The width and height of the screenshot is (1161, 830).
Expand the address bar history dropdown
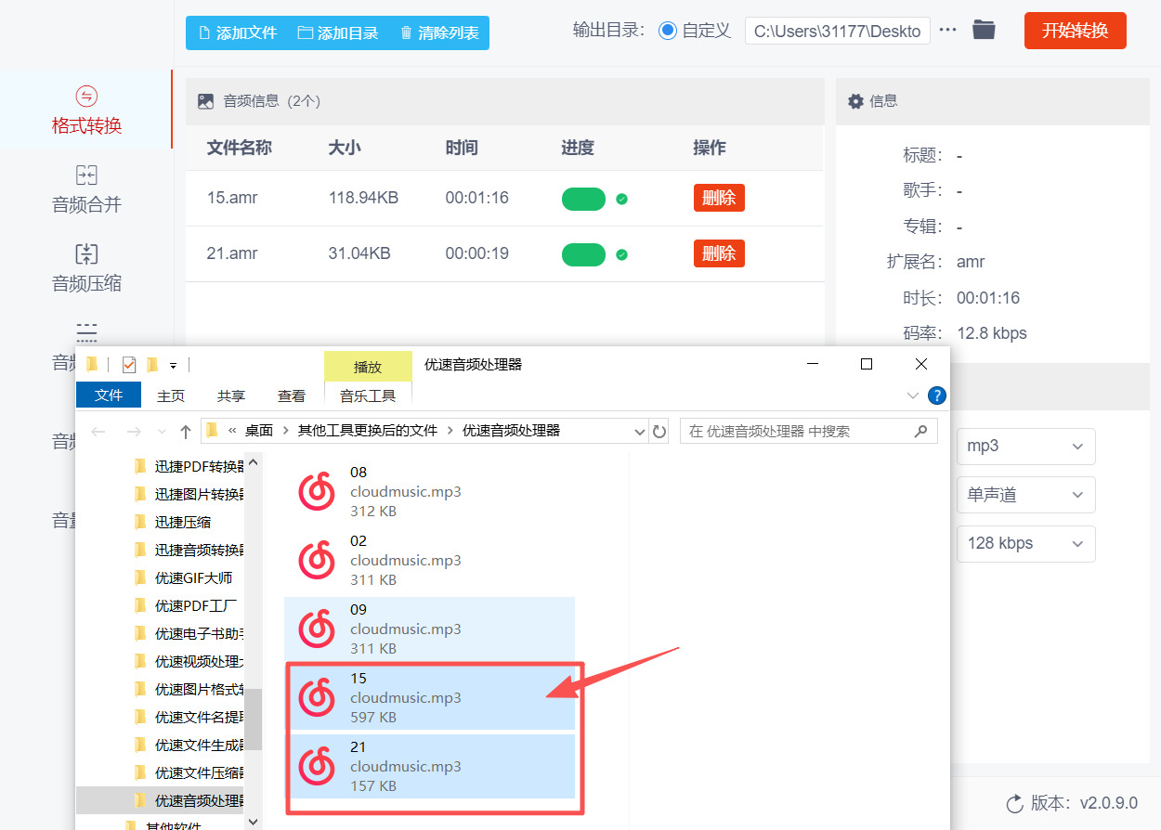tap(639, 432)
